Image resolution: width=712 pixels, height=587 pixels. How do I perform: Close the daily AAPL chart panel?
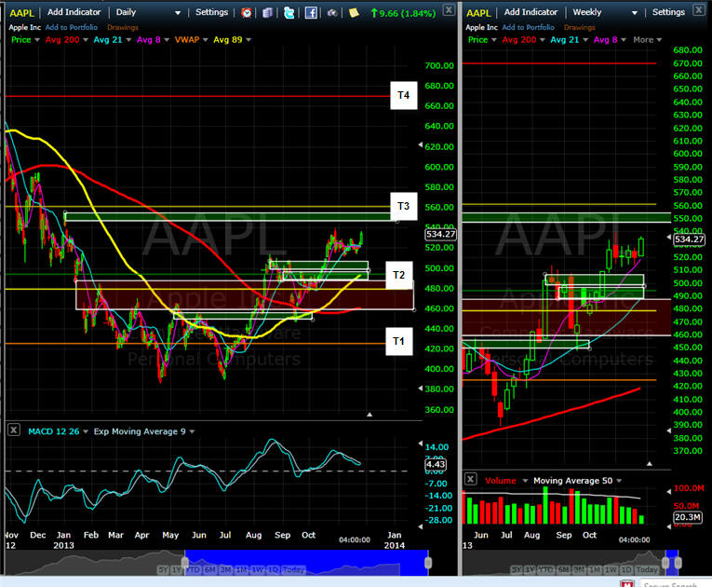[449, 9]
